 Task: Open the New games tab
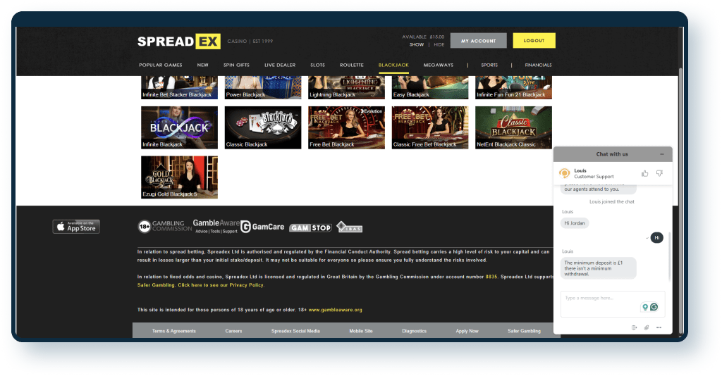click(x=202, y=65)
